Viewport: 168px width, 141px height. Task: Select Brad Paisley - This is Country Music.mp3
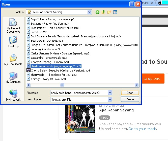tap(53, 28)
